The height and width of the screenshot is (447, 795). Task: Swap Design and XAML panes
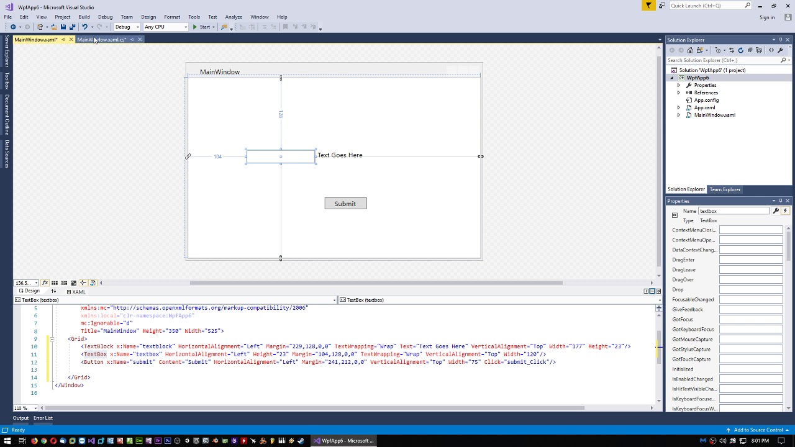click(x=53, y=292)
